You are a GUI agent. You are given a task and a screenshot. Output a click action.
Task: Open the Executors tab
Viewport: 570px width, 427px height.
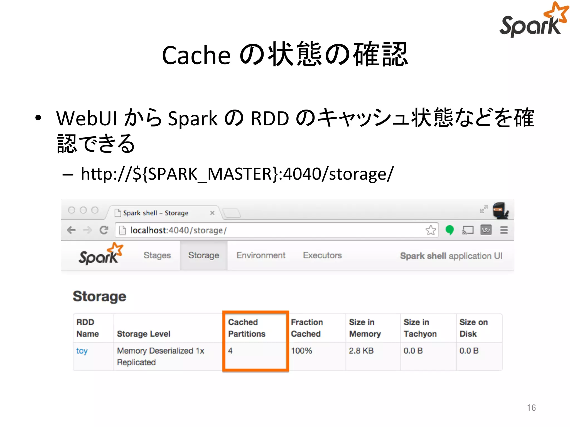click(322, 255)
